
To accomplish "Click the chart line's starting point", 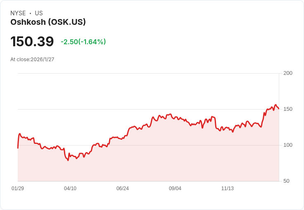I will (x=18, y=148).
